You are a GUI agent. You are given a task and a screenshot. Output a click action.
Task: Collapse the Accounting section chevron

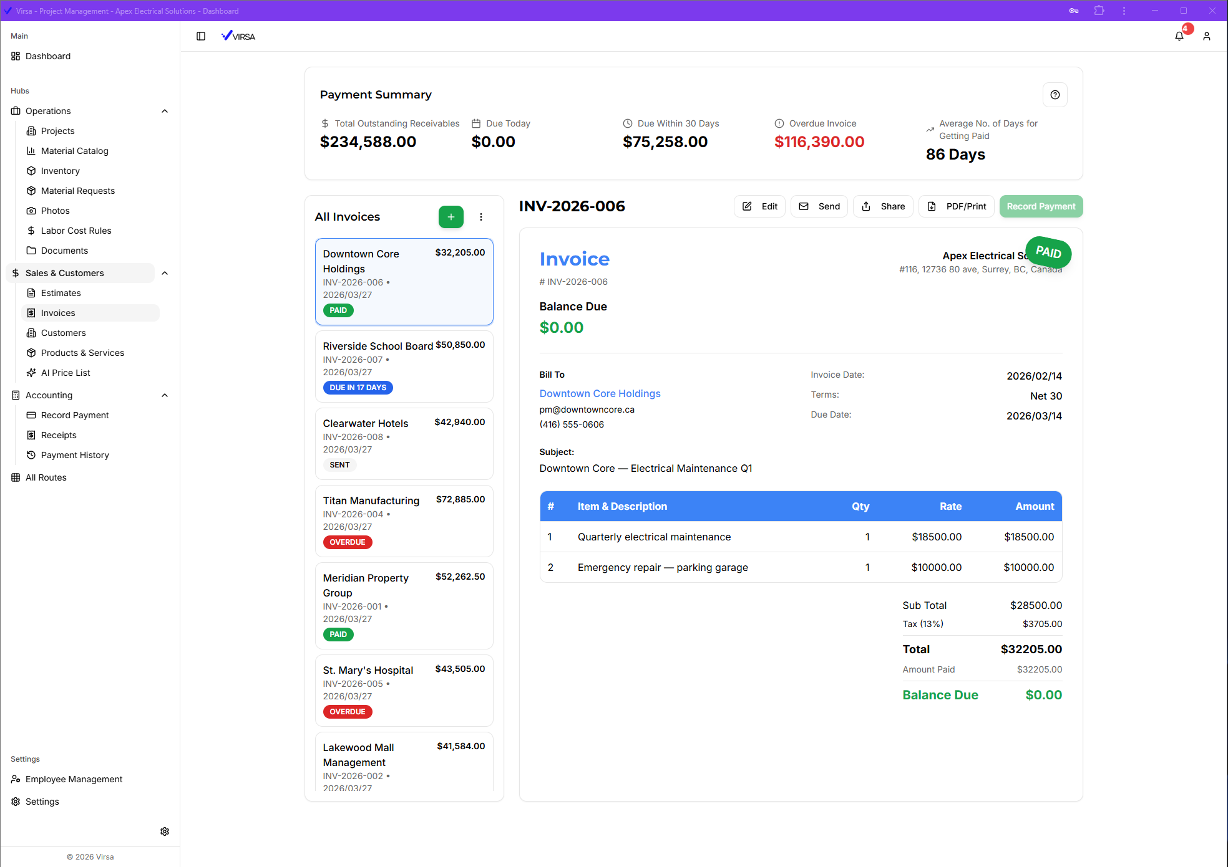pyautogui.click(x=165, y=395)
